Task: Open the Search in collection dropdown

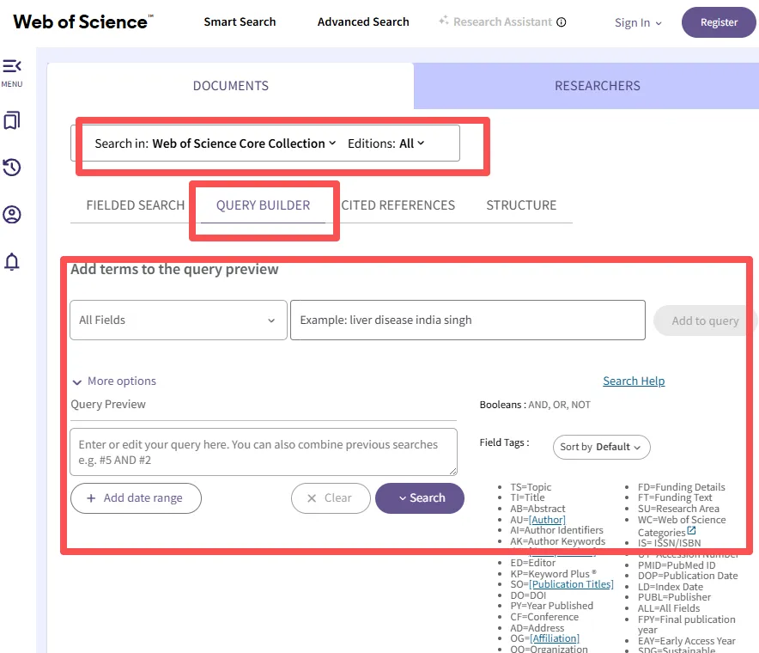Action: tap(244, 143)
